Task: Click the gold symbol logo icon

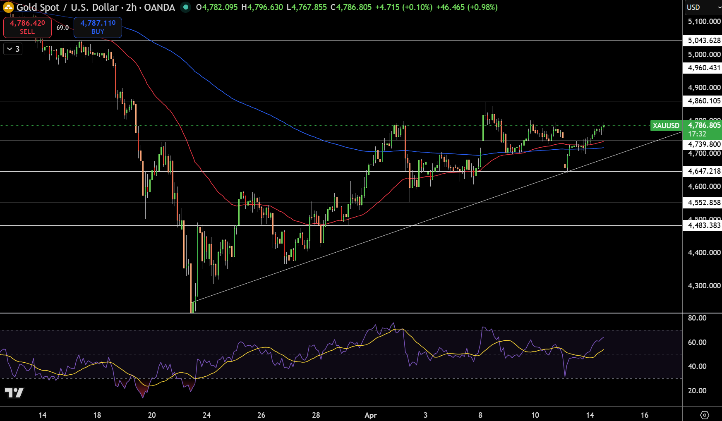Action: (x=8, y=7)
